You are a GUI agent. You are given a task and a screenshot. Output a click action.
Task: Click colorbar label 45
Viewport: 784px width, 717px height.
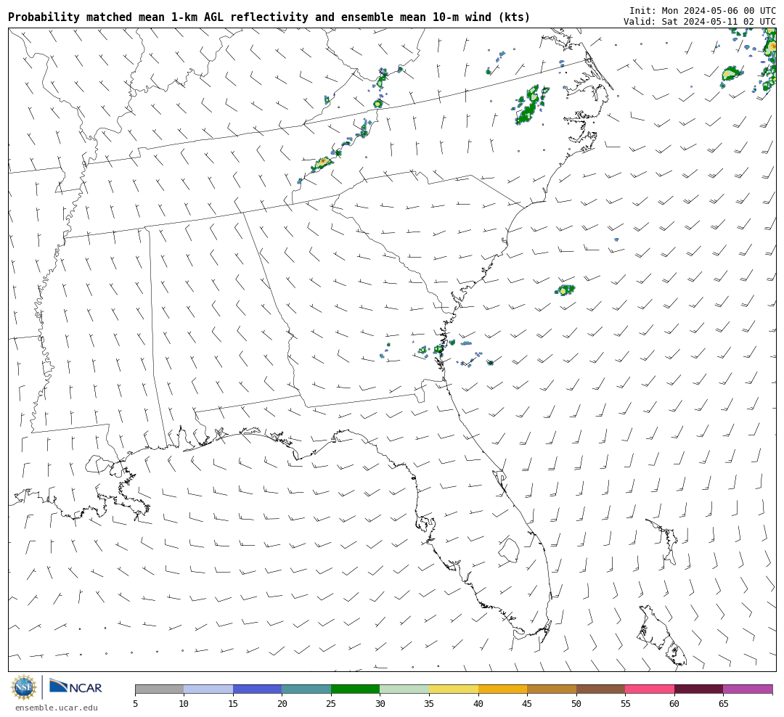(527, 703)
